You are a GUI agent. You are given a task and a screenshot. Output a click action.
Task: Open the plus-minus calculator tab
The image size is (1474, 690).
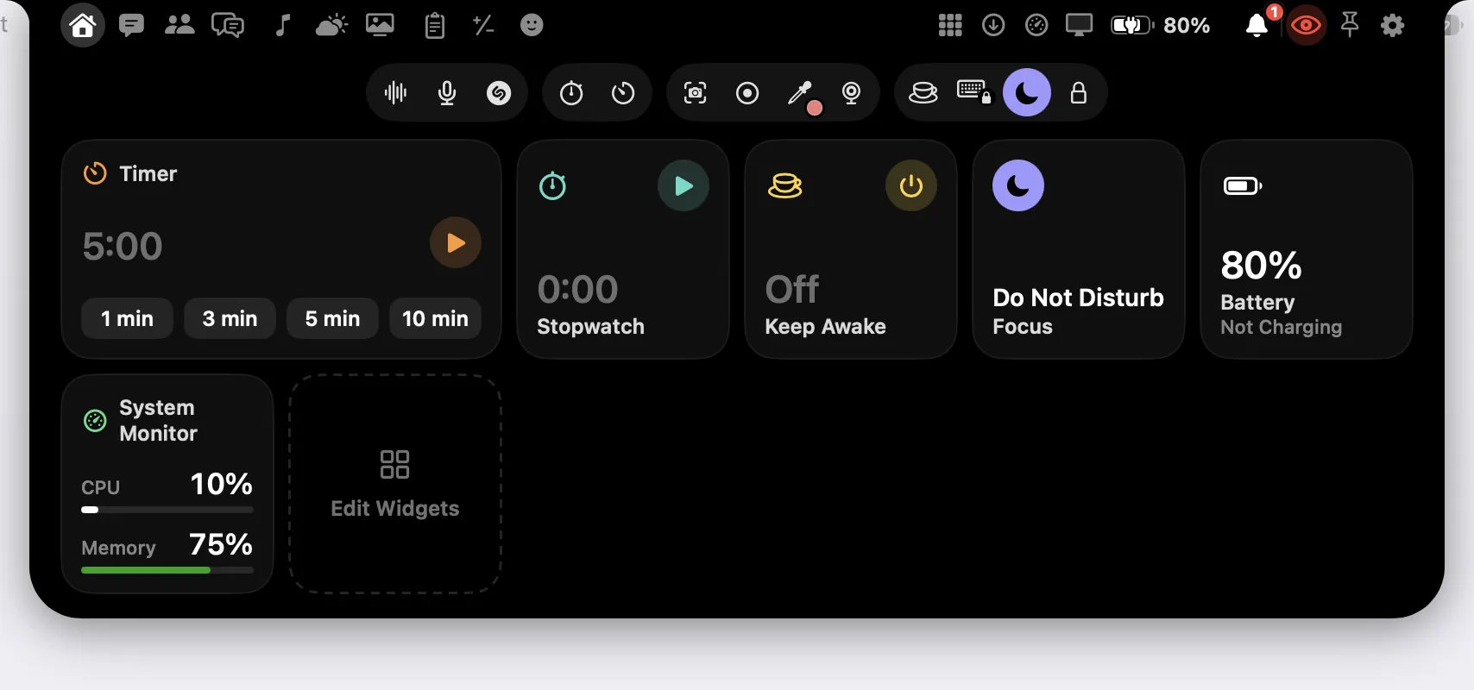483,25
